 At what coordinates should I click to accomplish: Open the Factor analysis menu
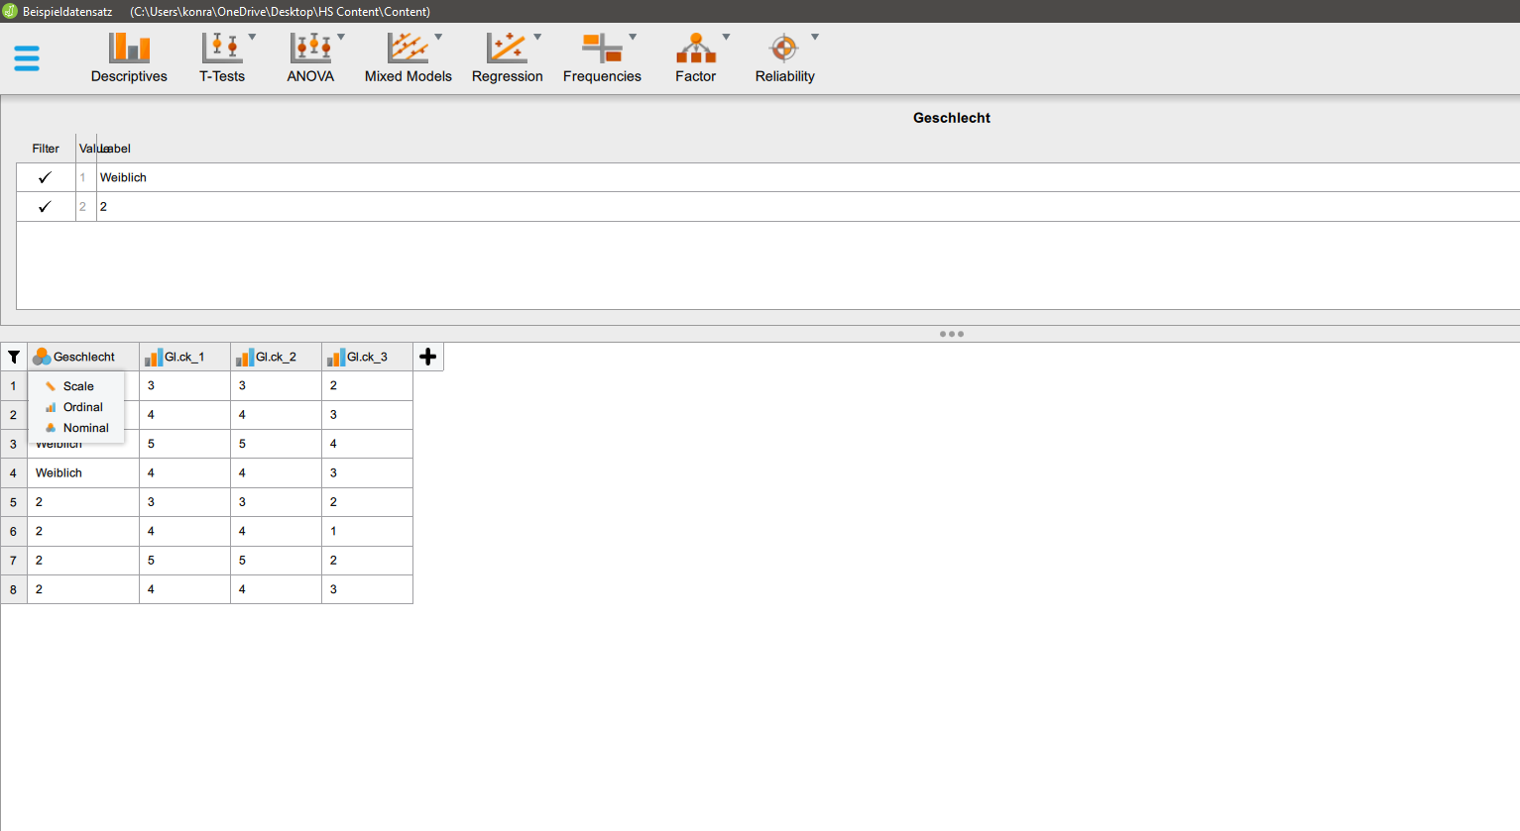pyautogui.click(x=695, y=57)
